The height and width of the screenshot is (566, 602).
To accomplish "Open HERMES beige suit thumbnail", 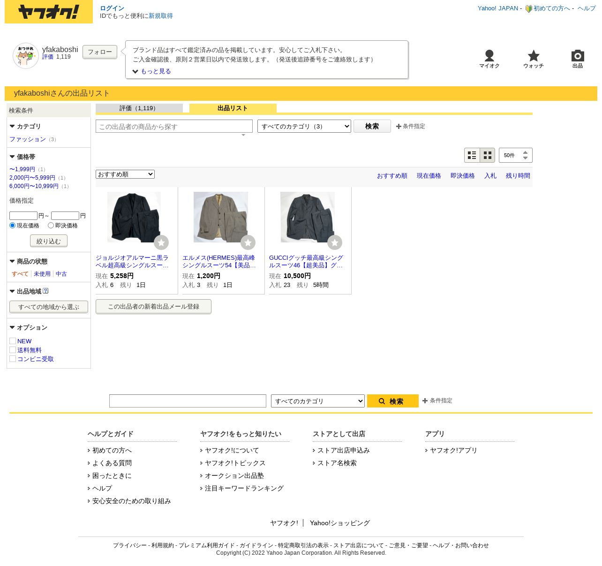I will click(221, 217).
